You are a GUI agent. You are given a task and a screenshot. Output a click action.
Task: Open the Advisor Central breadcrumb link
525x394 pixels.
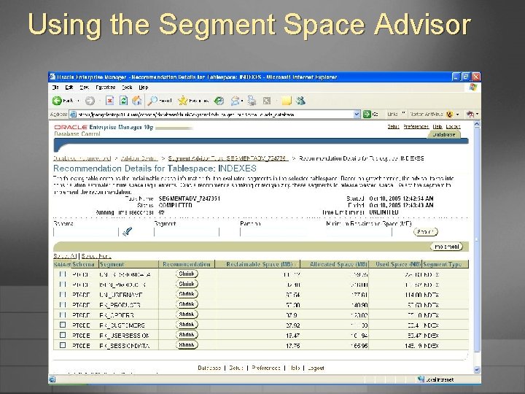pyautogui.click(x=139, y=158)
